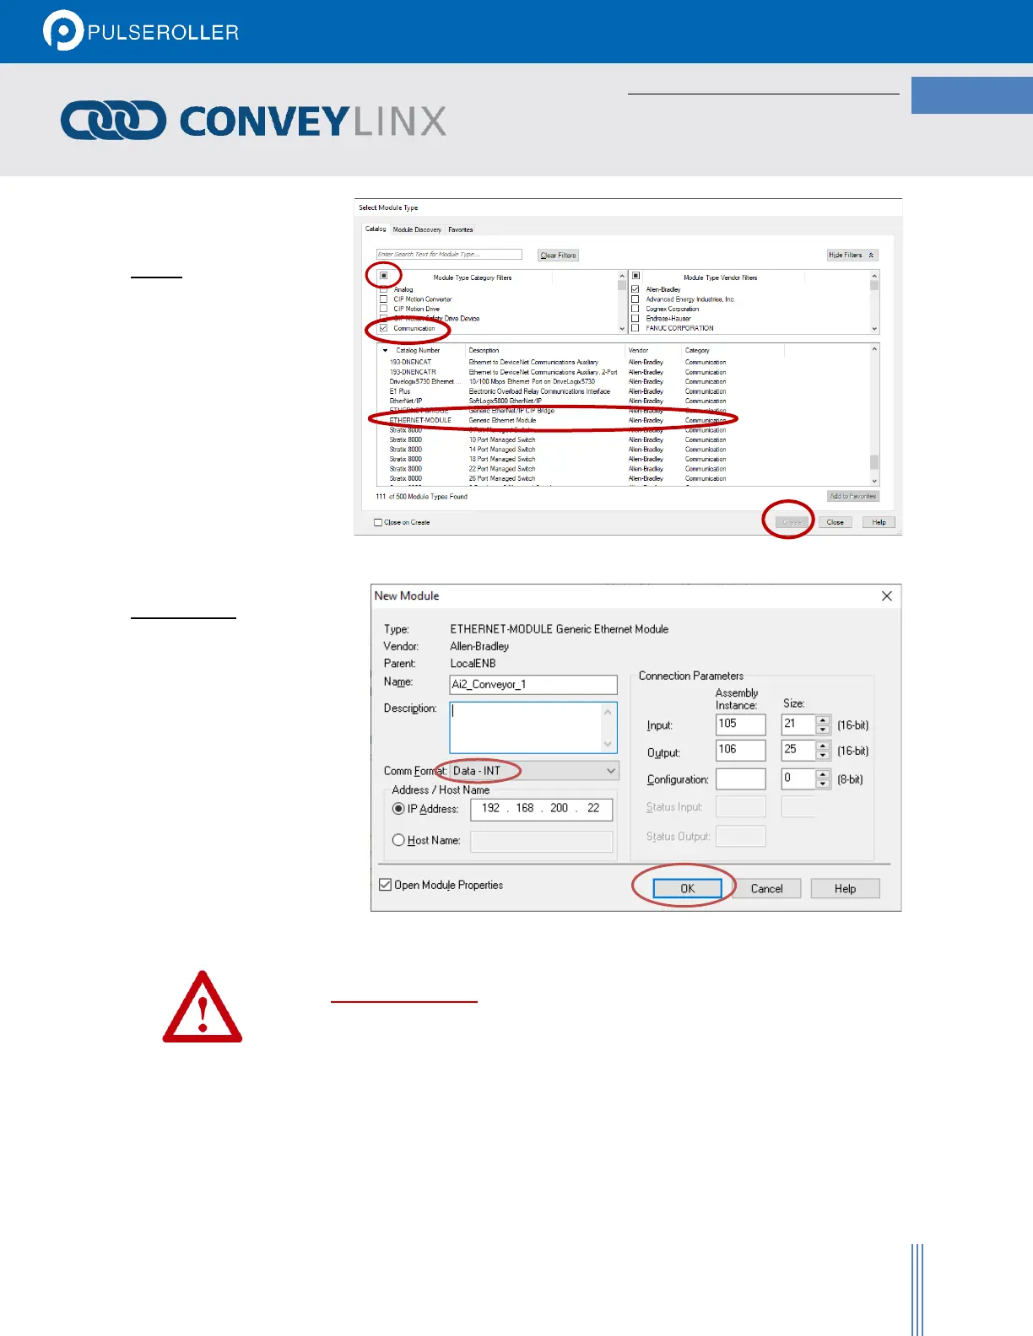Click the Pulseroller logo in the header

[141, 31]
